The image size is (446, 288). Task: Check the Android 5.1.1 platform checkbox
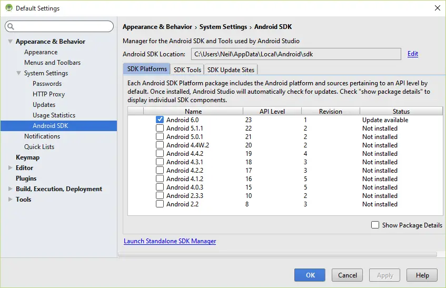click(x=160, y=128)
